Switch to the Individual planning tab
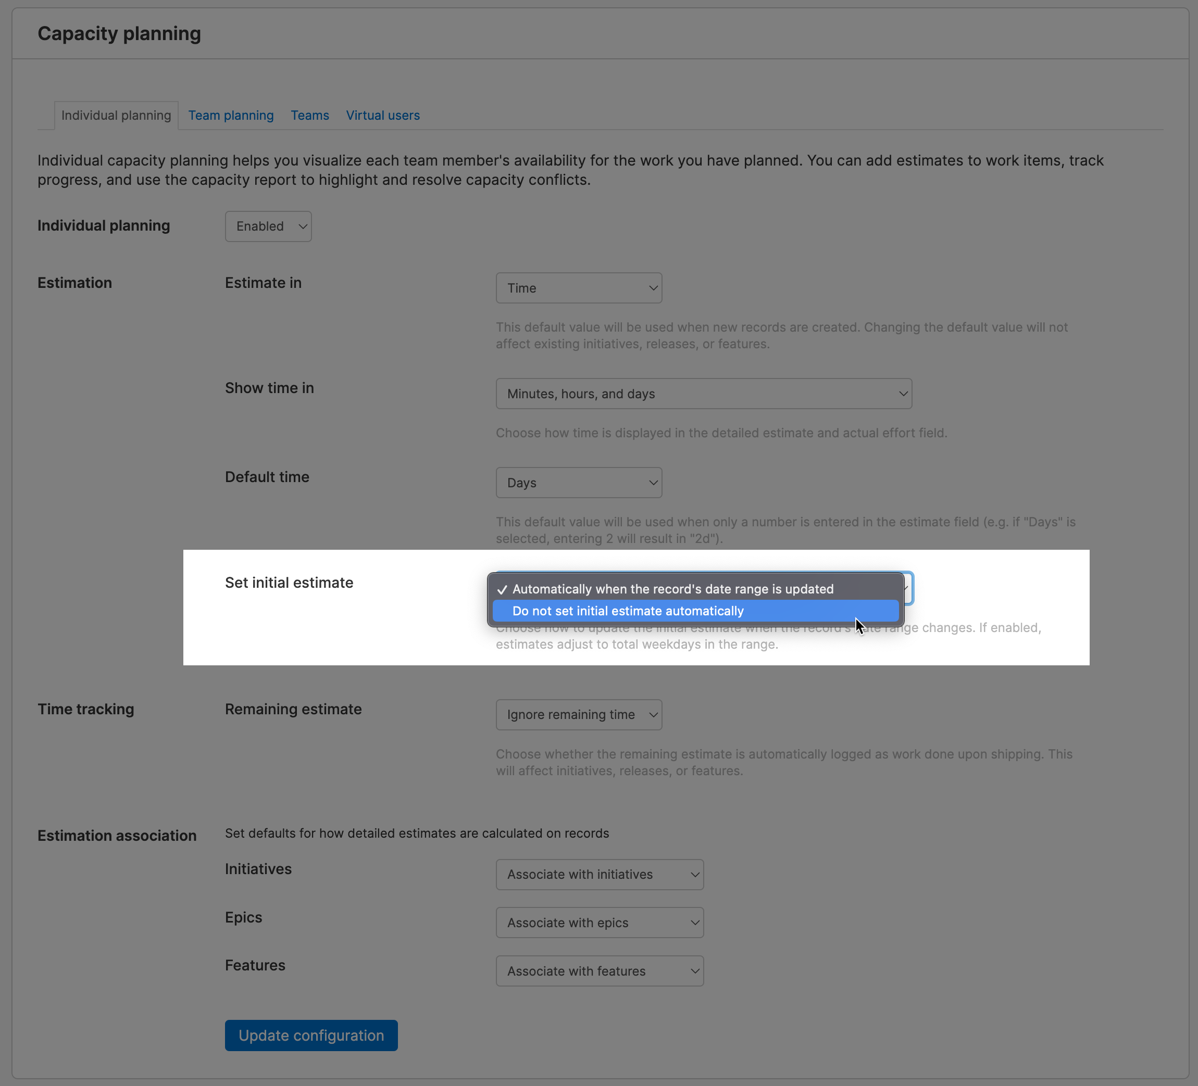The image size is (1198, 1086). pyautogui.click(x=116, y=115)
